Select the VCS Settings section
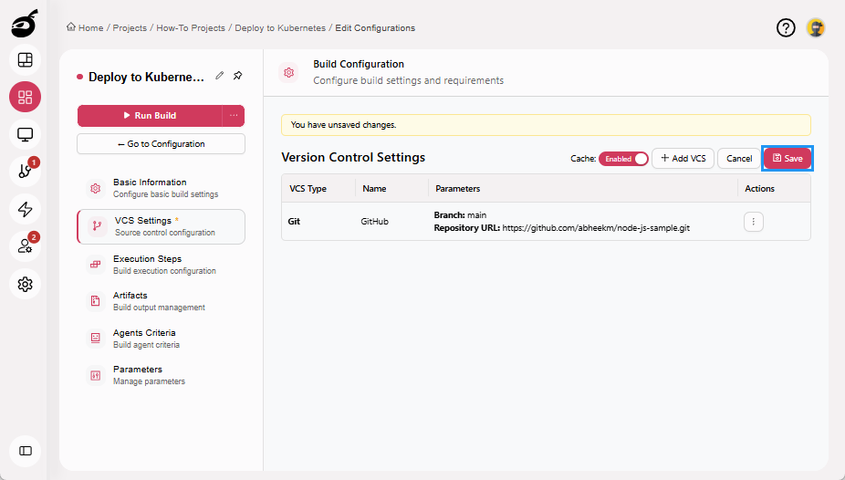Image resolution: width=845 pixels, height=480 pixels. point(161,226)
